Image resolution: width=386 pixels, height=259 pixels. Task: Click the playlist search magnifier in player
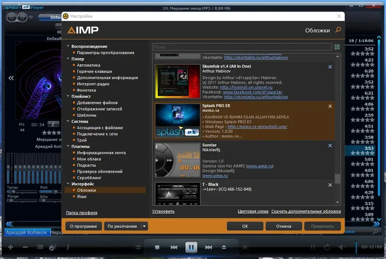tap(375, 232)
